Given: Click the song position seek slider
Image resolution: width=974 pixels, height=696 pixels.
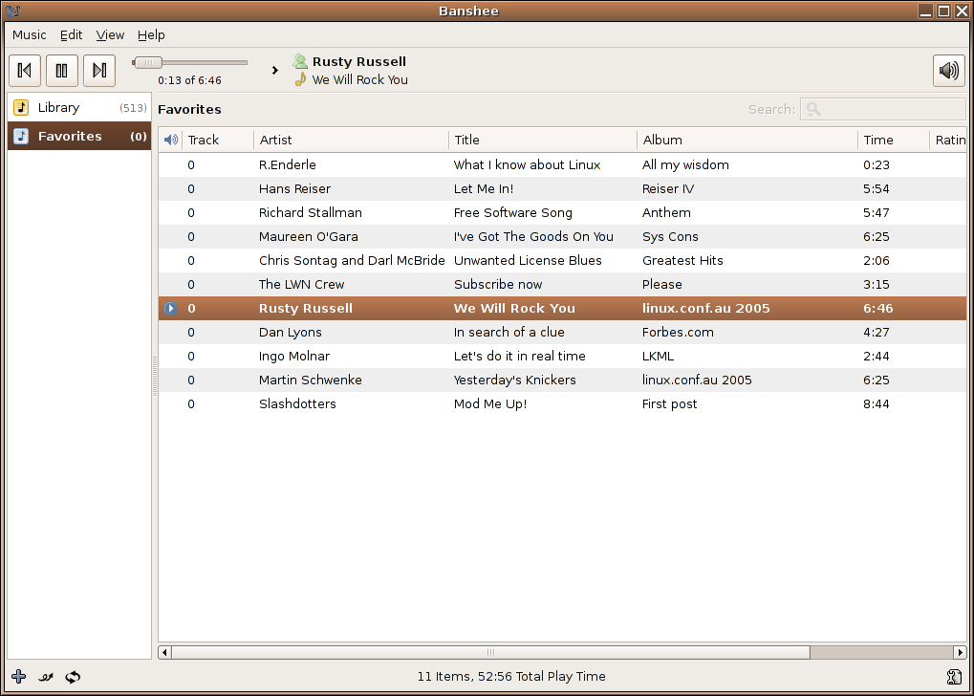Looking at the screenshot, I should tap(189, 63).
